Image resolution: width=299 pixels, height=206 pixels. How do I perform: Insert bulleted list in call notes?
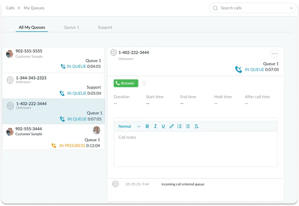coord(188,126)
